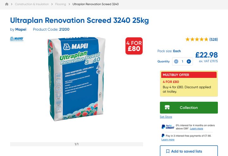Viewport: 228px width, 156px height.
Task: View the 528 reviews count
Action: pyautogui.click(x=213, y=40)
